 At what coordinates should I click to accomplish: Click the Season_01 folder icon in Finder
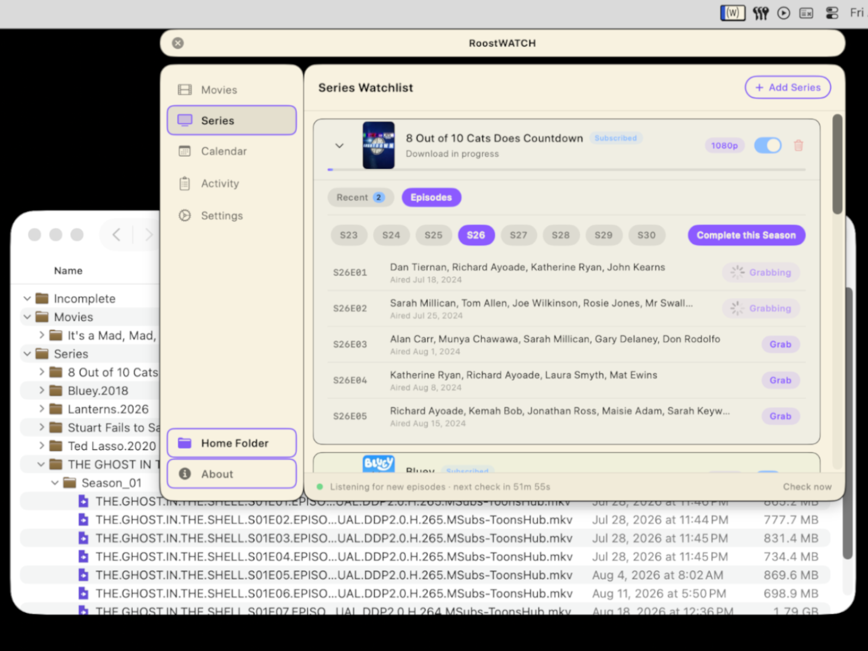(69, 483)
